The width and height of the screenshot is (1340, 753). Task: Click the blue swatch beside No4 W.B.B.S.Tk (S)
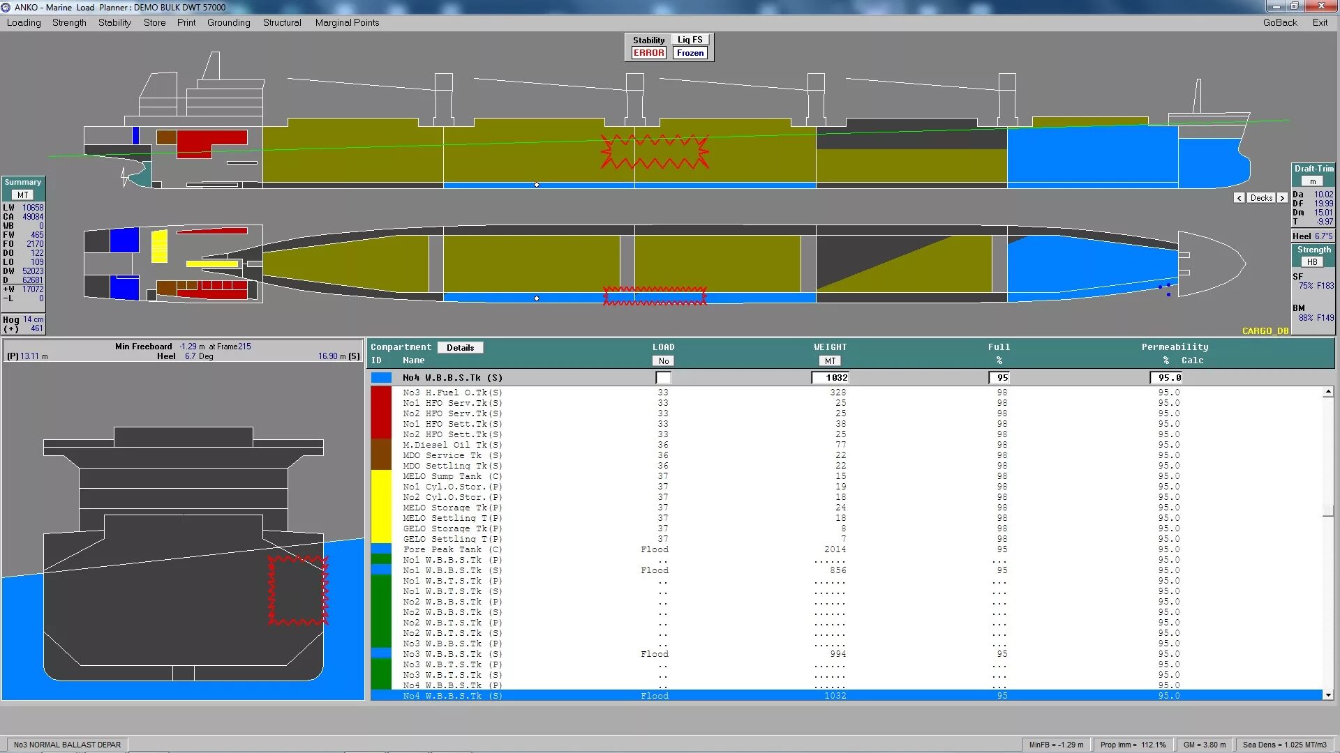(381, 378)
